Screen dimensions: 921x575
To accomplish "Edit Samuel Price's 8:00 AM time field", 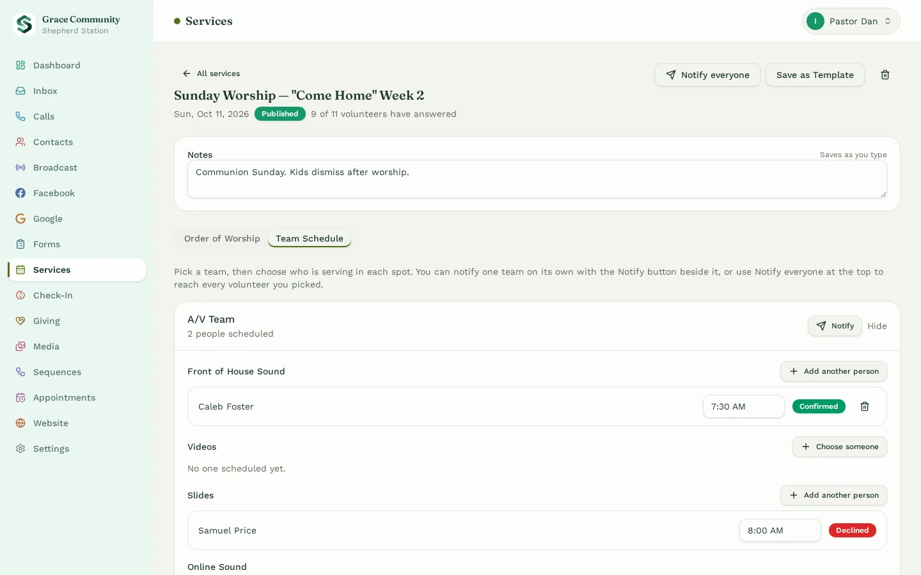I will pos(780,530).
